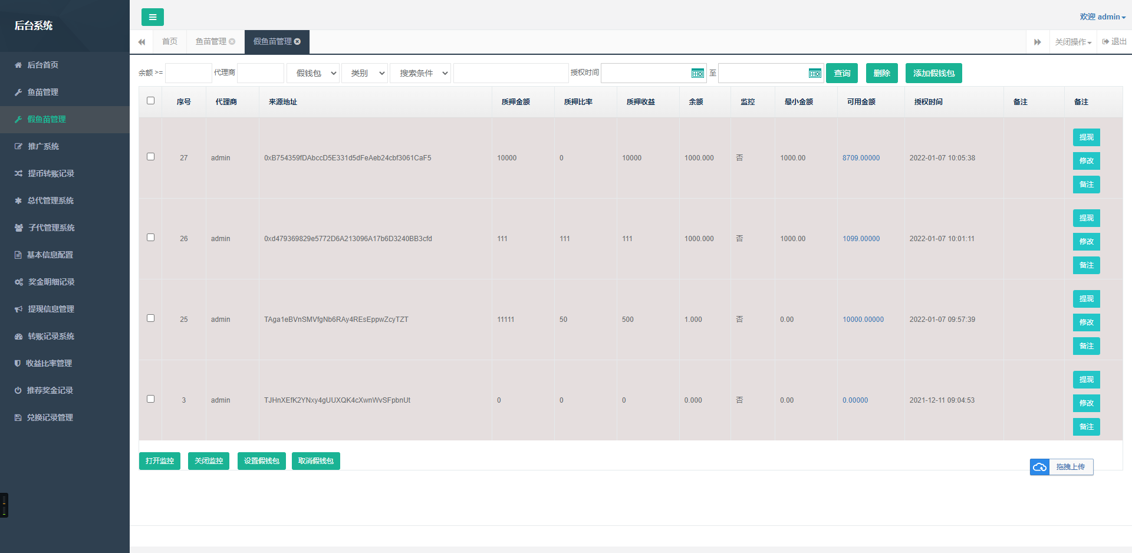Check the checkbox for row number 25
Image resolution: width=1132 pixels, height=553 pixels.
click(x=151, y=318)
